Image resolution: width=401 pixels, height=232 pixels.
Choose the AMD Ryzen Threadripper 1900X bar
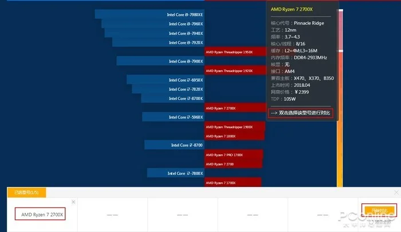coord(235,127)
